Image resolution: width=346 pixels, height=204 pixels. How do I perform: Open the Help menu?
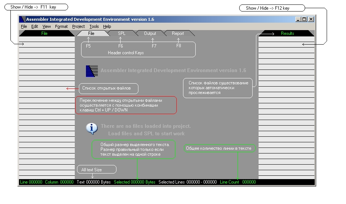(107, 27)
